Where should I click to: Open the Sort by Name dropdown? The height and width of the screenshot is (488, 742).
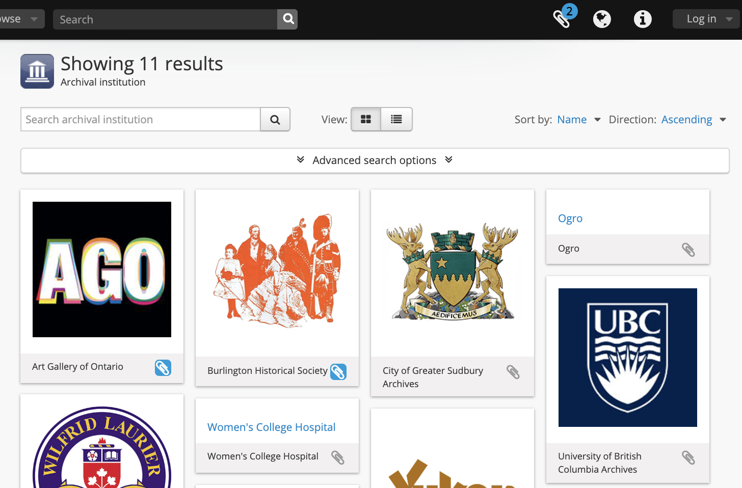[578, 120]
